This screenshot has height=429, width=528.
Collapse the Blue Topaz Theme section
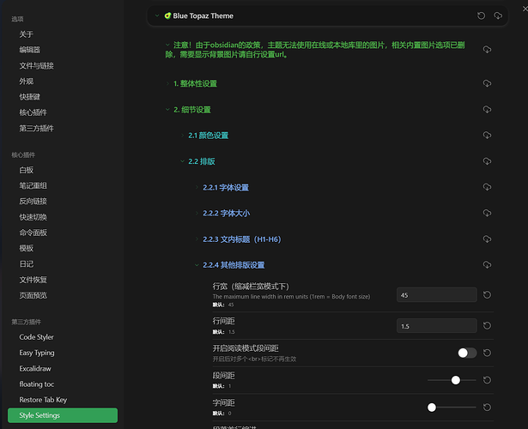(x=157, y=15)
